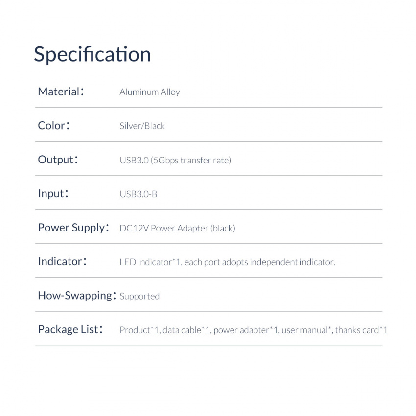416x416 pixels.
Task: Click the user manual package item
Action: click(307, 330)
